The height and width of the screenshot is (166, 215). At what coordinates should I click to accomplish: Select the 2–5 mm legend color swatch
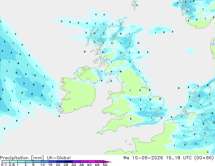[x=29, y=162]
